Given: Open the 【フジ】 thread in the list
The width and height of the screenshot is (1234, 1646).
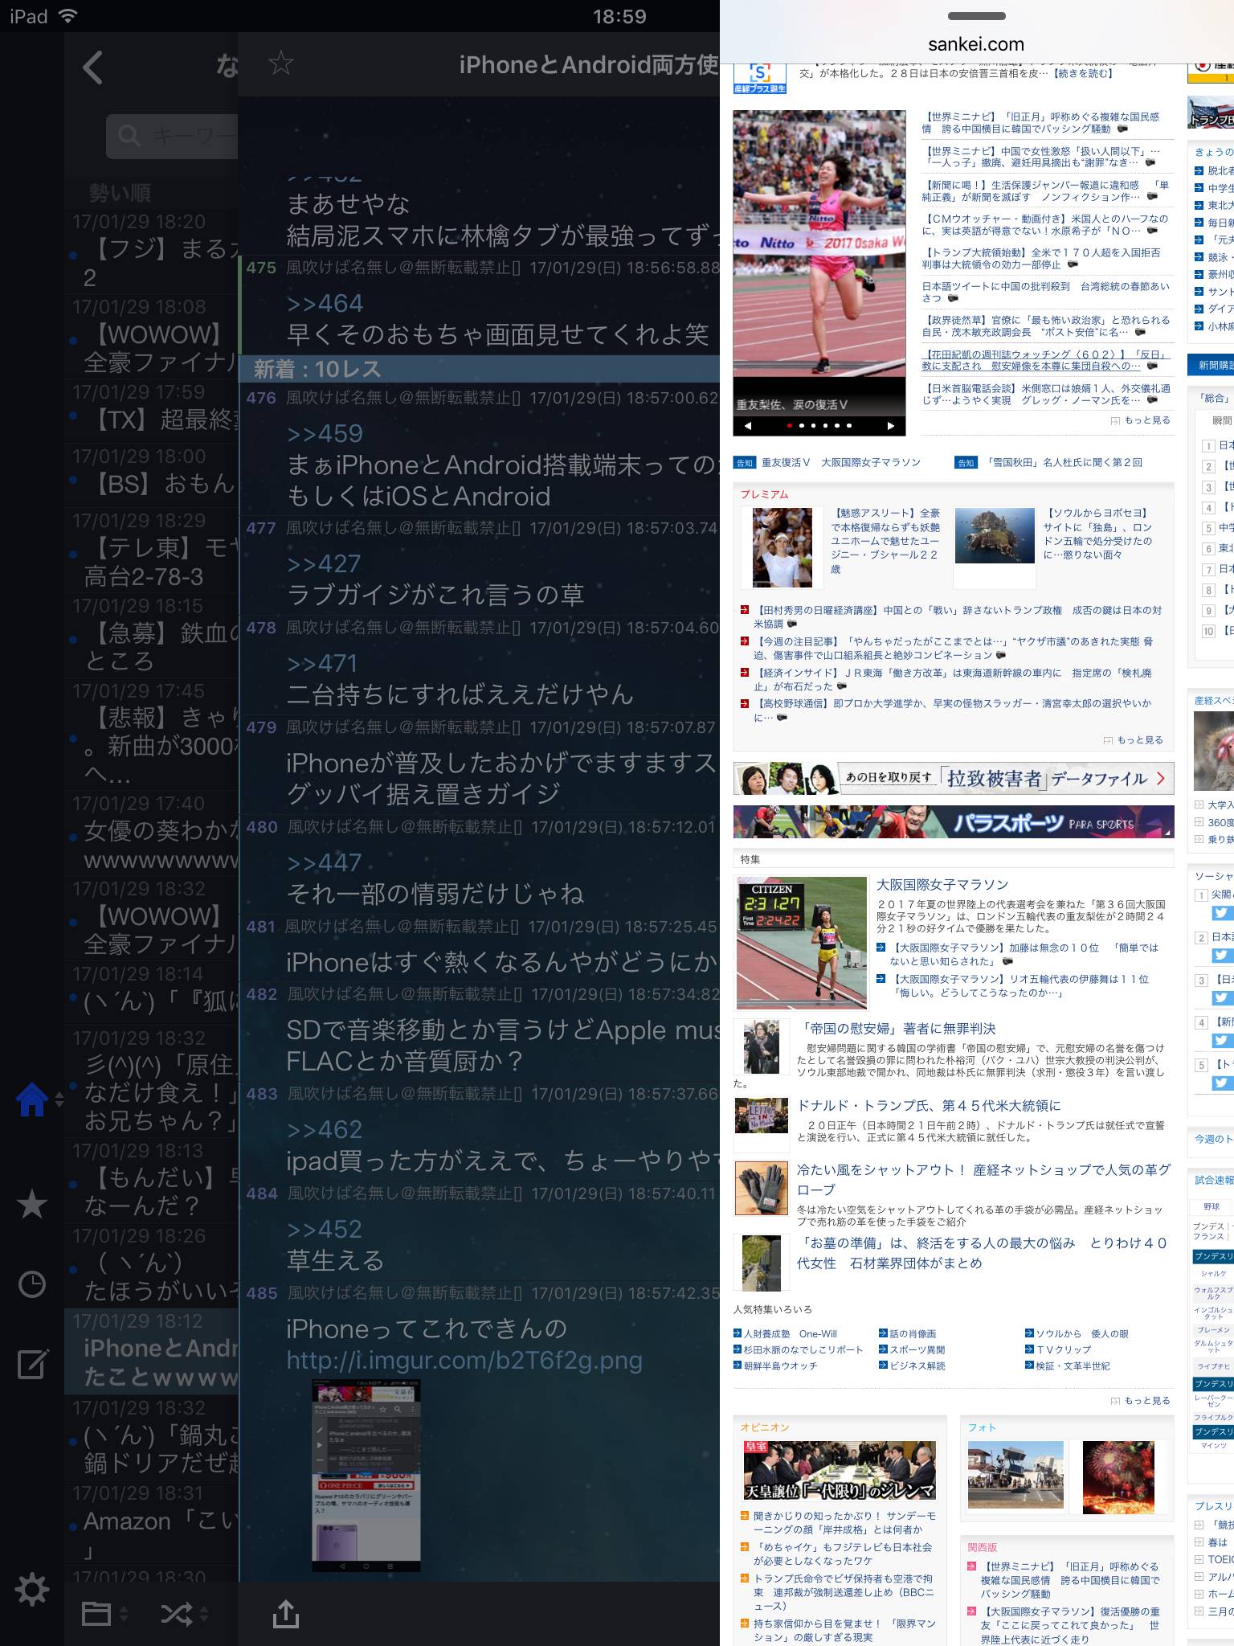Looking at the screenshot, I should 153,250.
